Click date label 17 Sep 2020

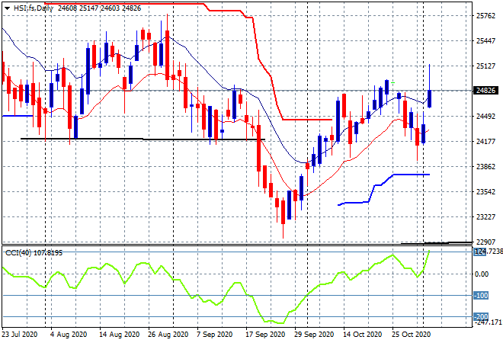tap(265, 335)
